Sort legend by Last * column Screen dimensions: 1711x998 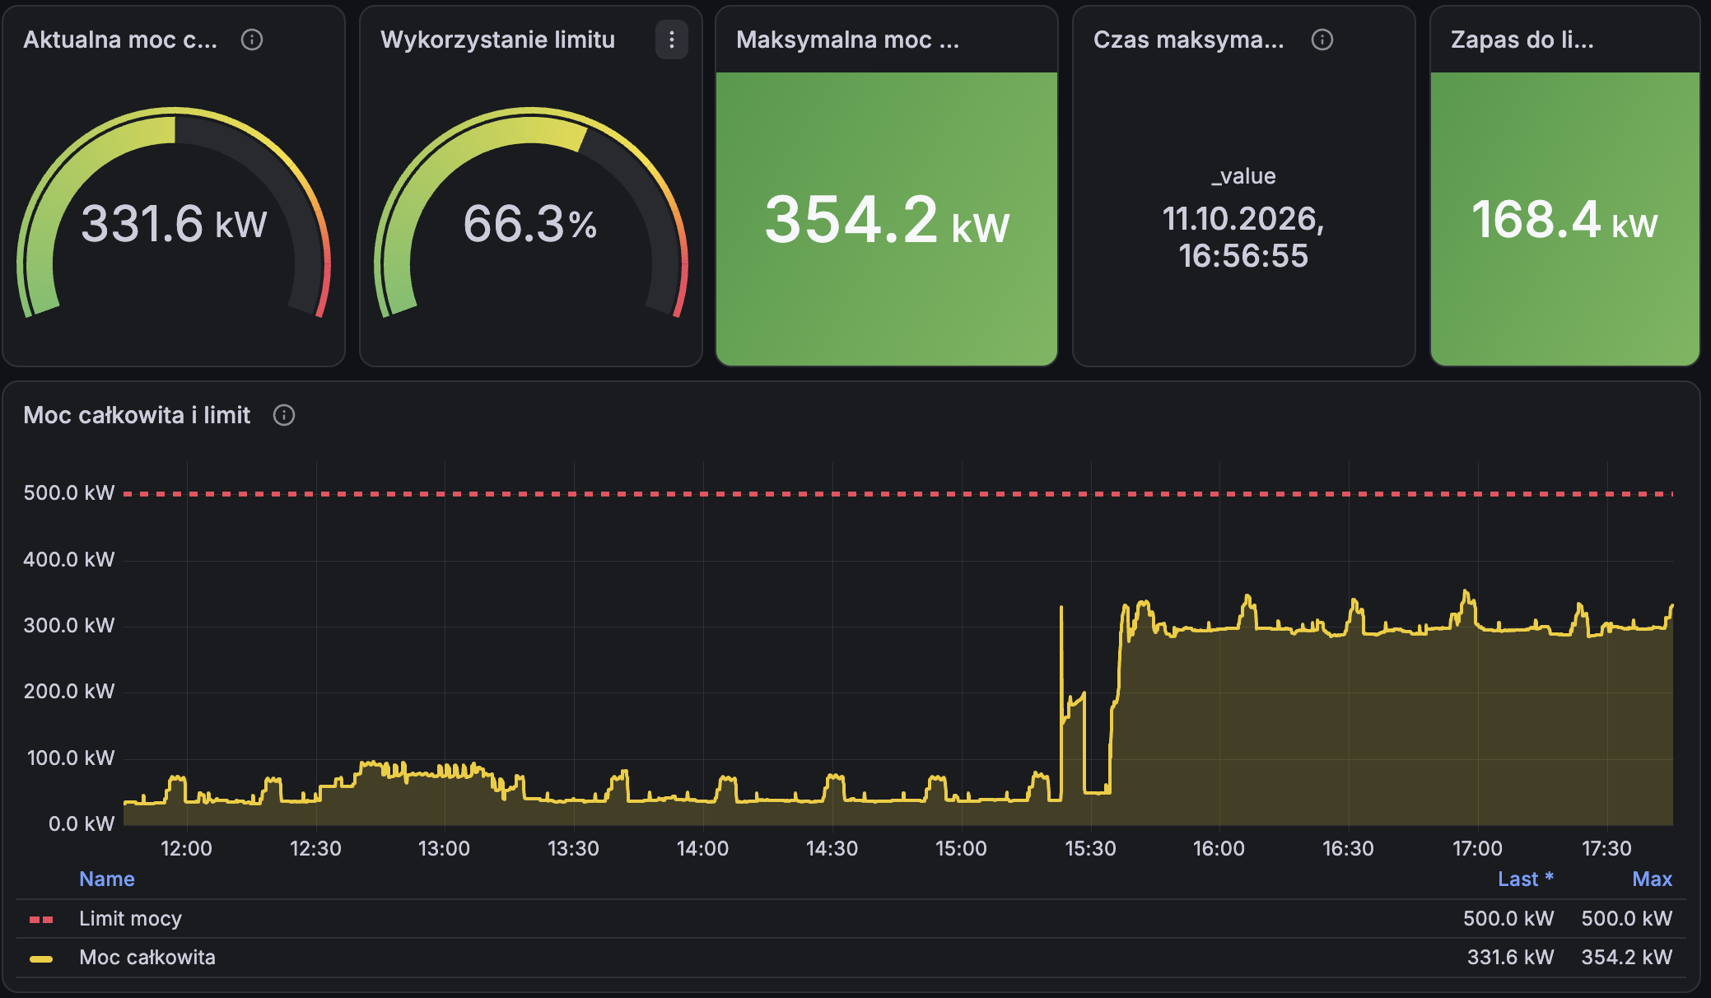1525,879
